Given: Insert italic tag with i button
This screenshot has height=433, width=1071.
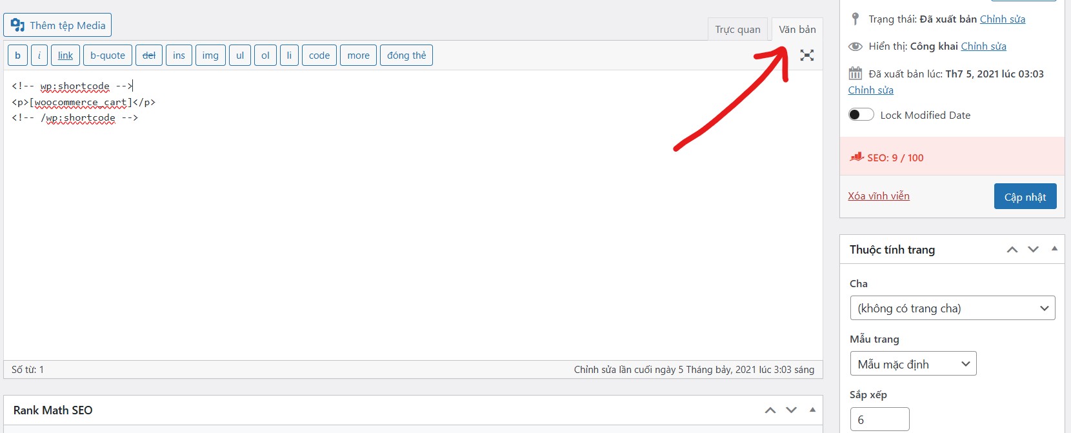Looking at the screenshot, I should point(39,55).
